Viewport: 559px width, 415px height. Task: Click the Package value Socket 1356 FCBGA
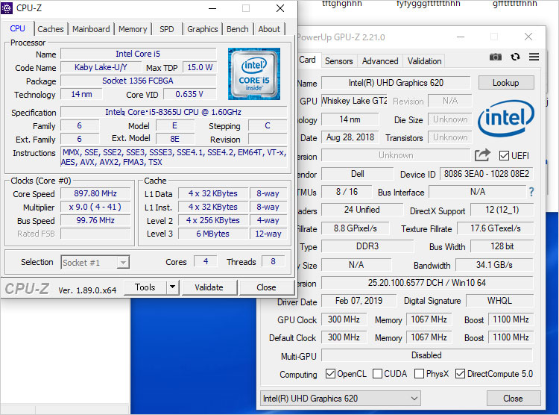(x=138, y=81)
